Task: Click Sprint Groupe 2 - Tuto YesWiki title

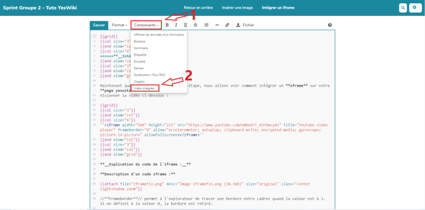Action: point(40,8)
